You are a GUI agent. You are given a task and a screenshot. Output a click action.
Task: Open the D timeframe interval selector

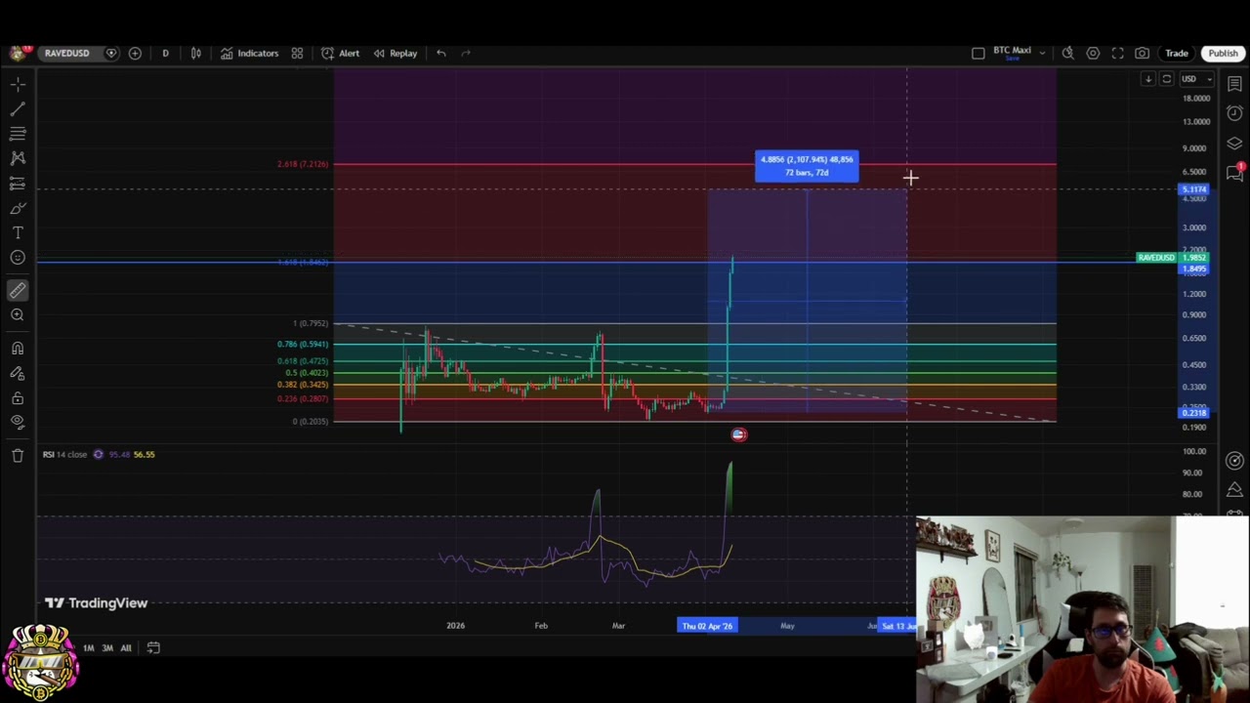click(165, 53)
